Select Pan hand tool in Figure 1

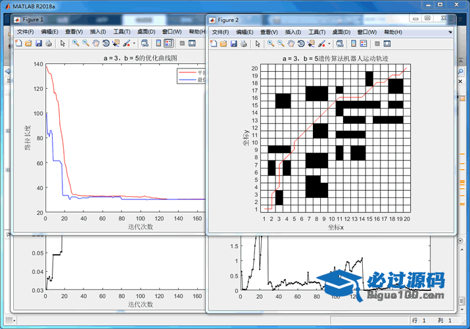coord(95,43)
